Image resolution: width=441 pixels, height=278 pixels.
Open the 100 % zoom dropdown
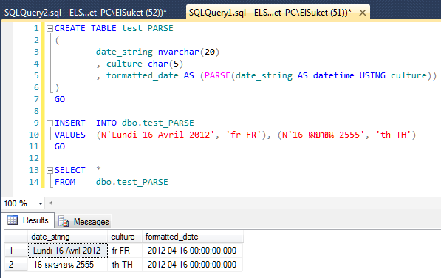click(x=41, y=203)
